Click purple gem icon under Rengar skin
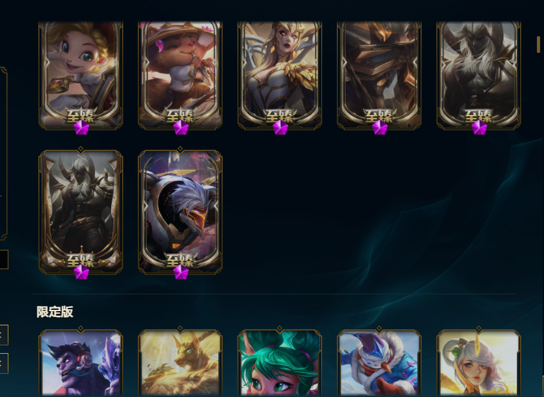544x397 pixels. pyautogui.click(x=181, y=272)
